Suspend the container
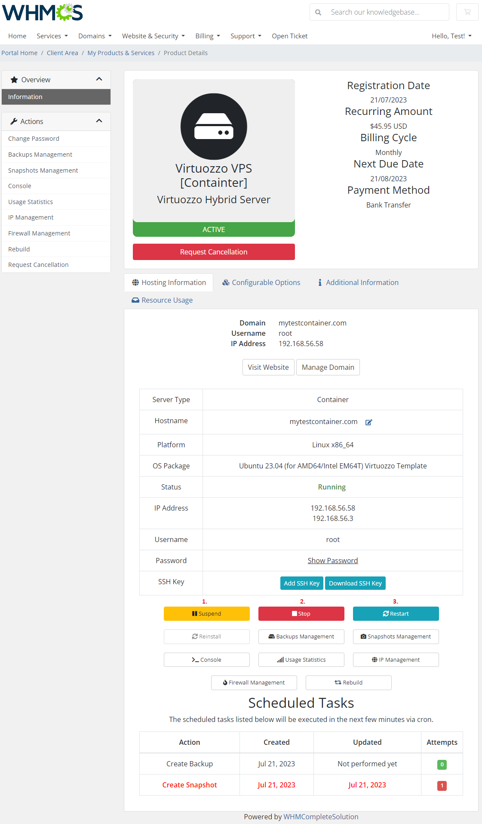Screen dimensions: 482x824 point(207,613)
